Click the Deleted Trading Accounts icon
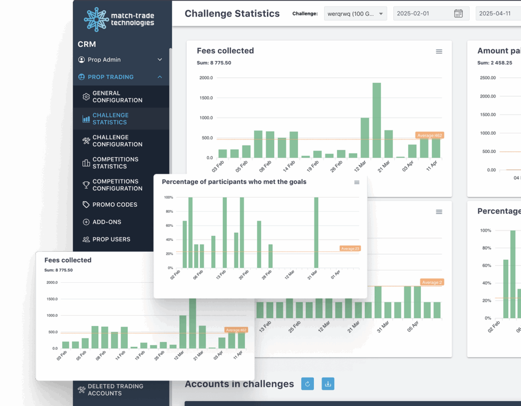Viewport: 521px width, 406px height. click(82, 389)
